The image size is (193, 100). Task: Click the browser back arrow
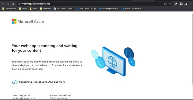pos(3,4)
